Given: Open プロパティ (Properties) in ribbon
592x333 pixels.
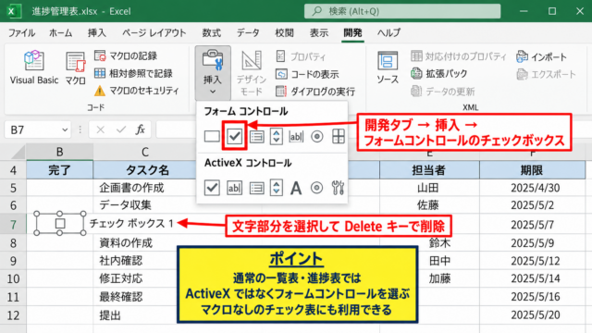Looking at the screenshot, I should click(301, 56).
